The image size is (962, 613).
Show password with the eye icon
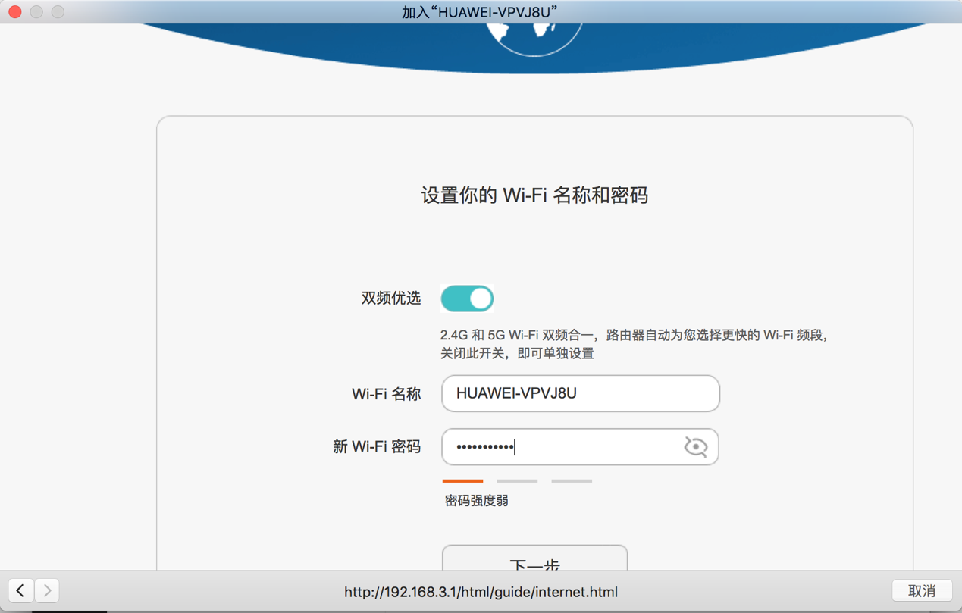(695, 447)
